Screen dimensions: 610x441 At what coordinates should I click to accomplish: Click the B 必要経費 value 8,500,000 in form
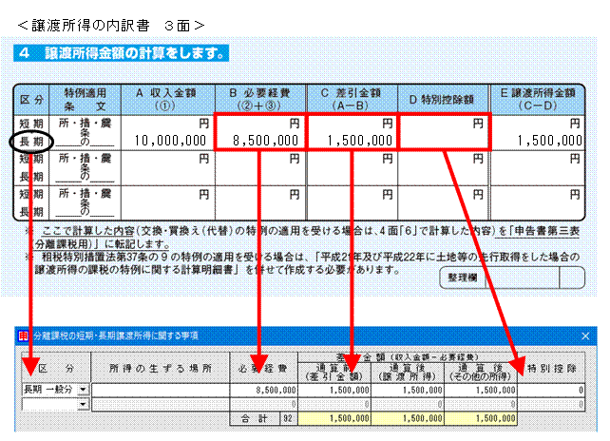(265, 140)
